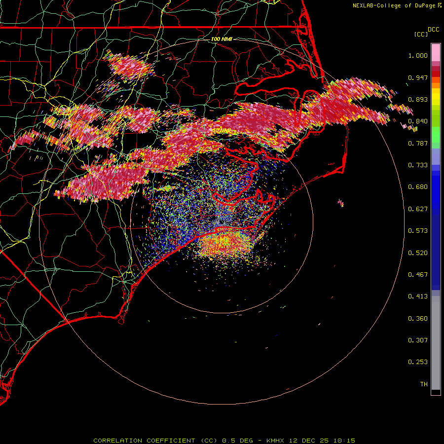Click the TH threshold label on the legend

click(424, 384)
